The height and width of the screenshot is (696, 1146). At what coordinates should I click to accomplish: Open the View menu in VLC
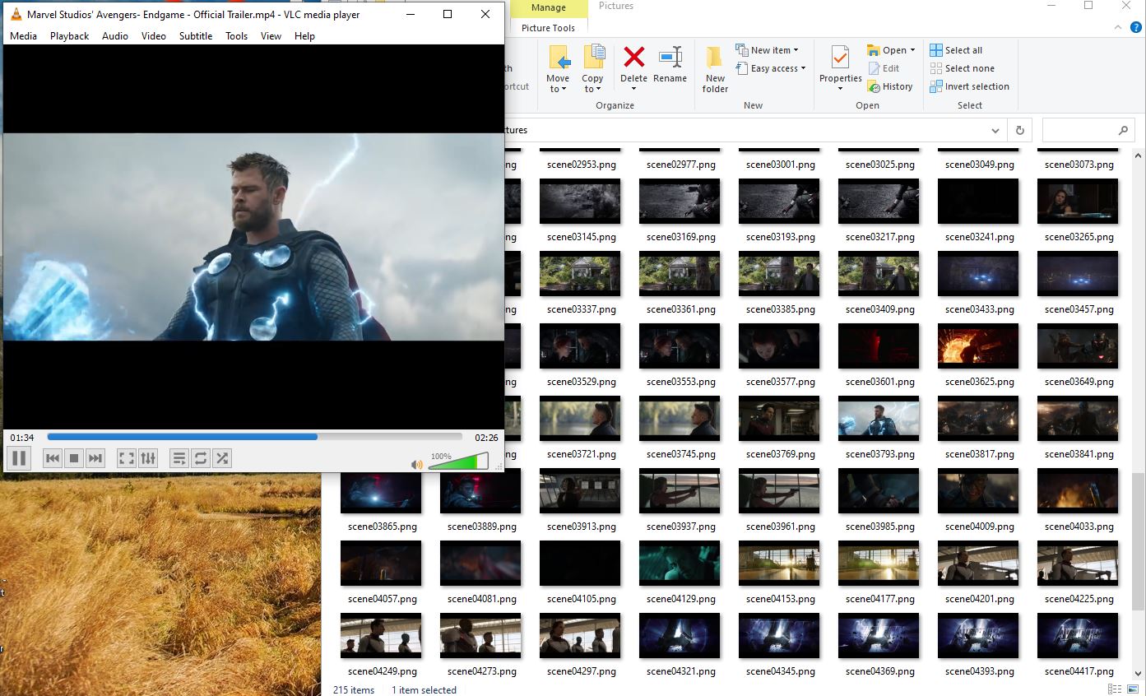(x=271, y=35)
